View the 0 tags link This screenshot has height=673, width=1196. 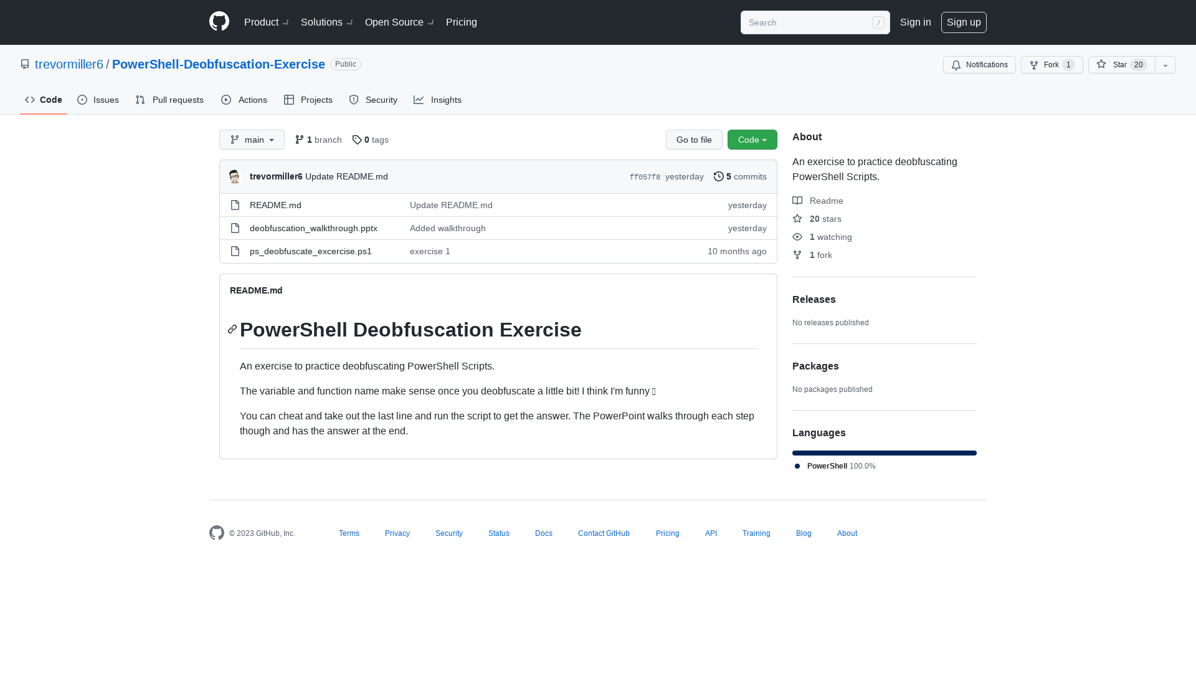tap(371, 140)
